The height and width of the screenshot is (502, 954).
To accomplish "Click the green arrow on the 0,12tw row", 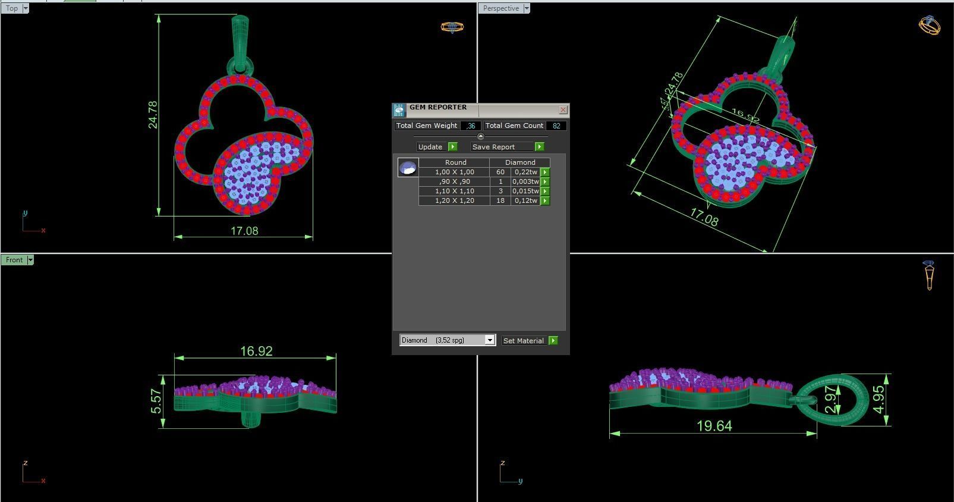I will (x=545, y=201).
